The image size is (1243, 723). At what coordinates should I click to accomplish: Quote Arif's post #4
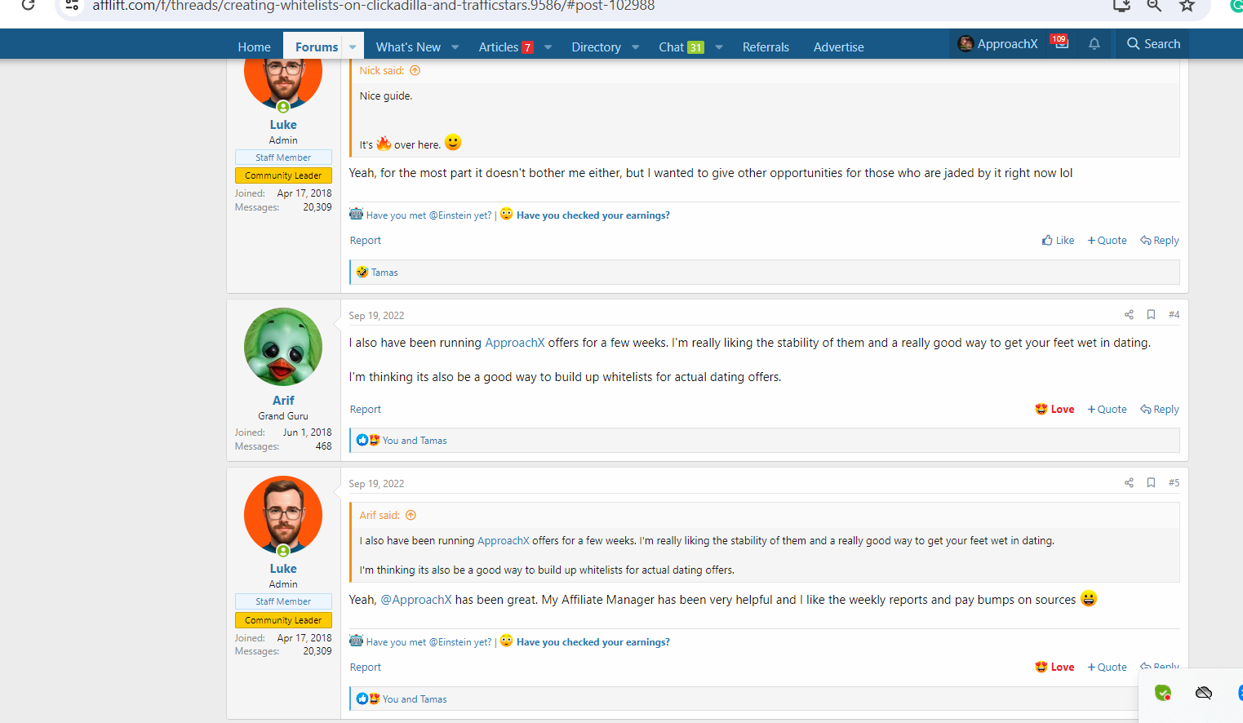coord(1107,410)
